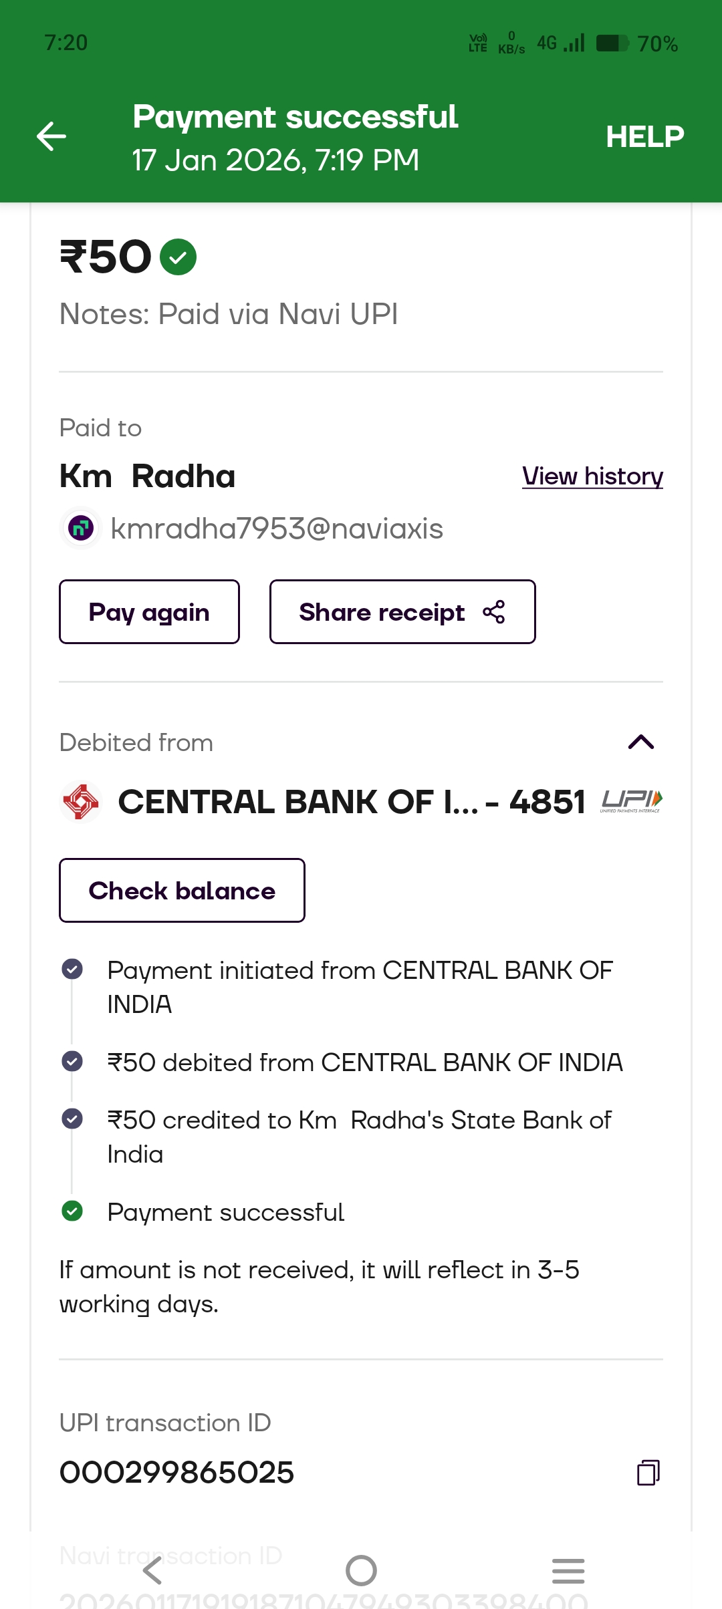
Task: Tap the Central Bank of India logo
Action: pyautogui.click(x=81, y=802)
